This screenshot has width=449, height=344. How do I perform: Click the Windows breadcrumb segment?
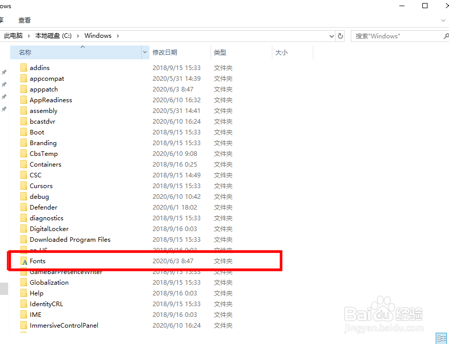pyautogui.click(x=98, y=36)
